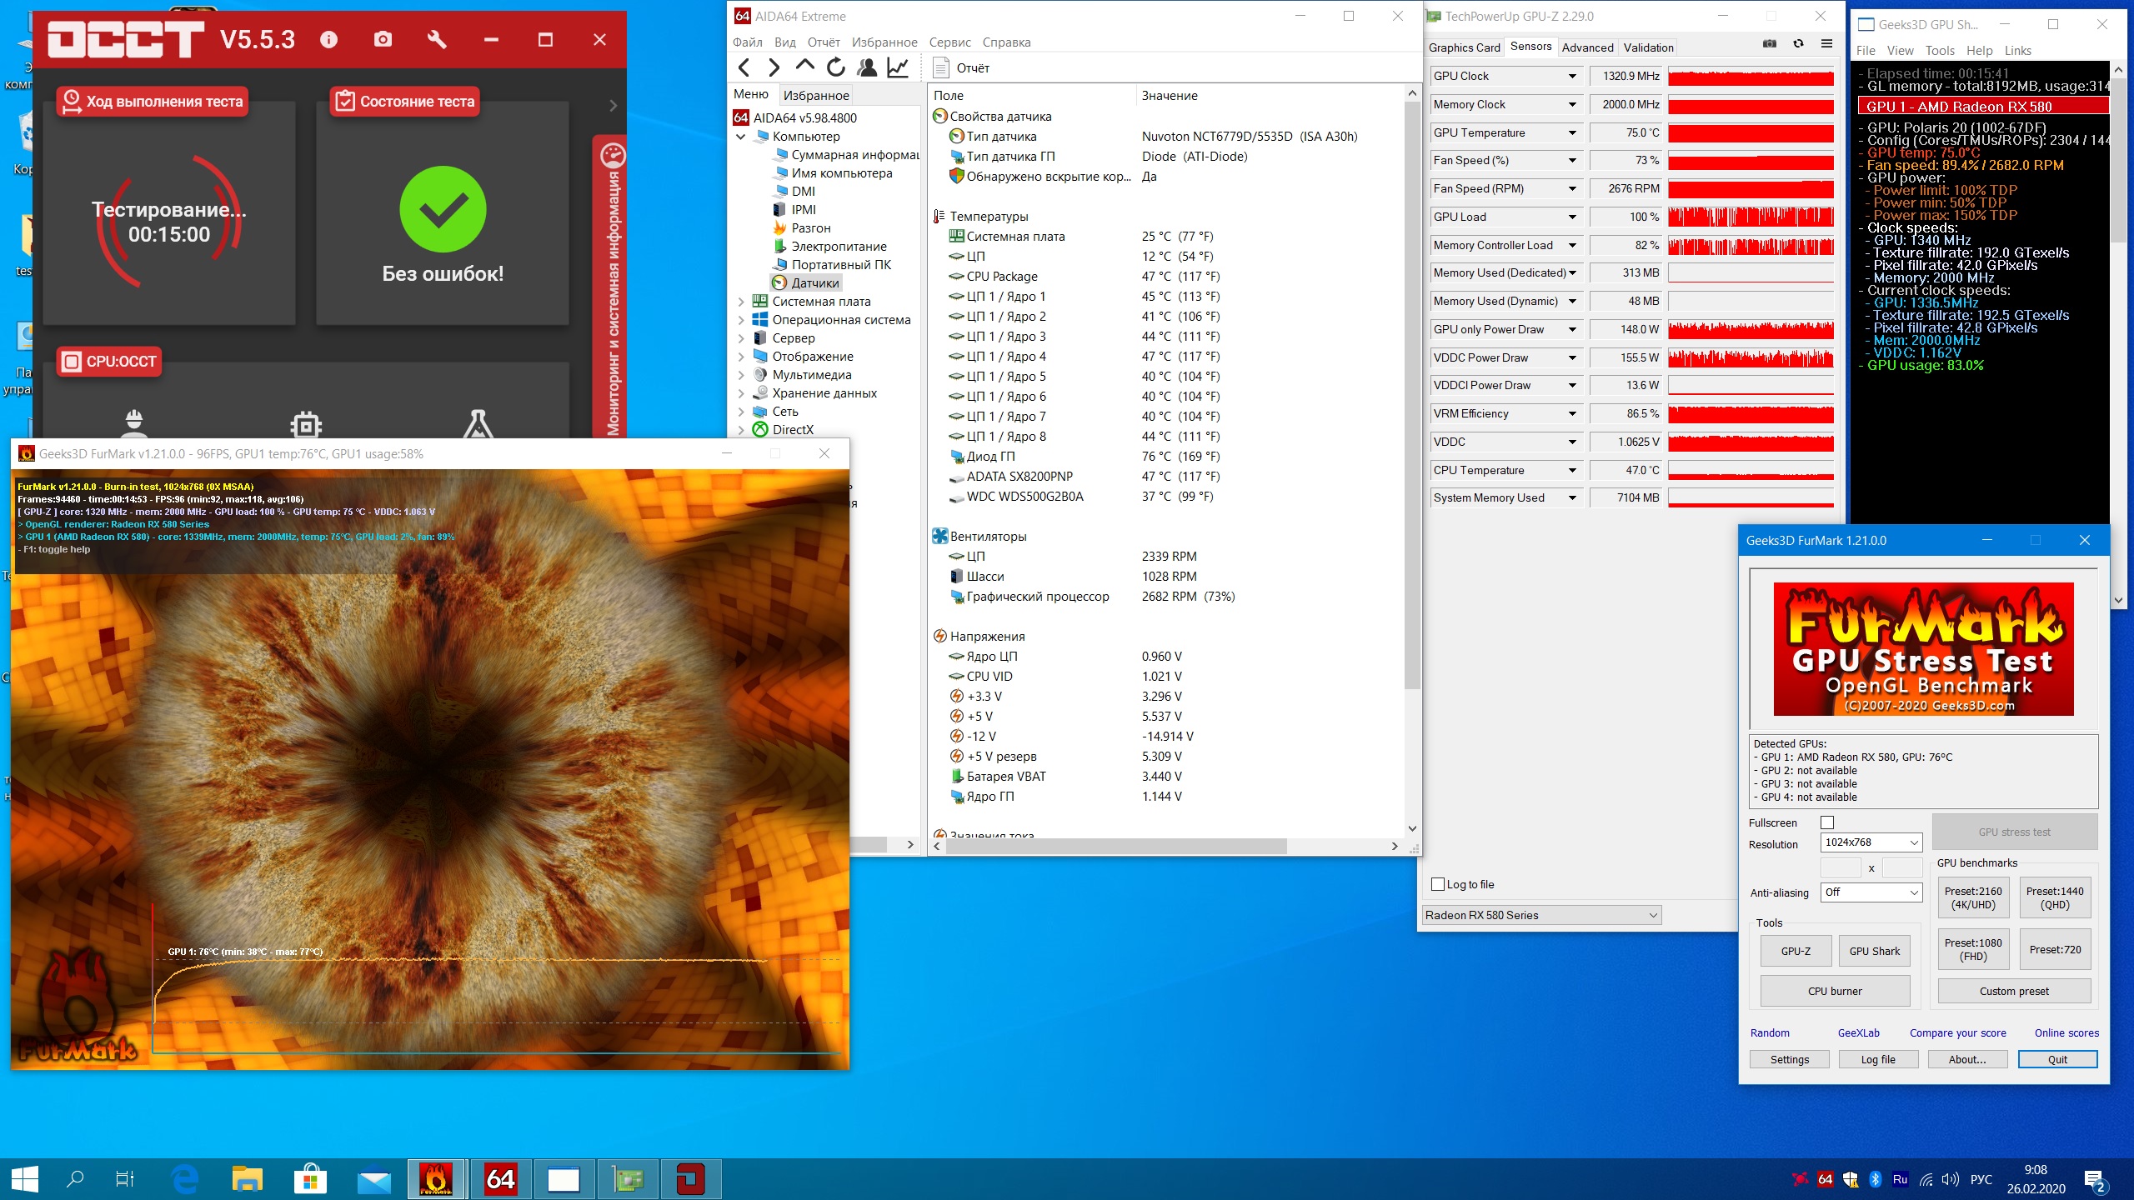Open AIDA64 graph chart icon

click(x=898, y=67)
